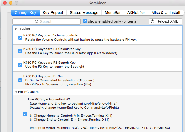Select 'K750 PC Keyboard F3 Search Key' text
Screen dimensions: 185x132
(49, 63)
